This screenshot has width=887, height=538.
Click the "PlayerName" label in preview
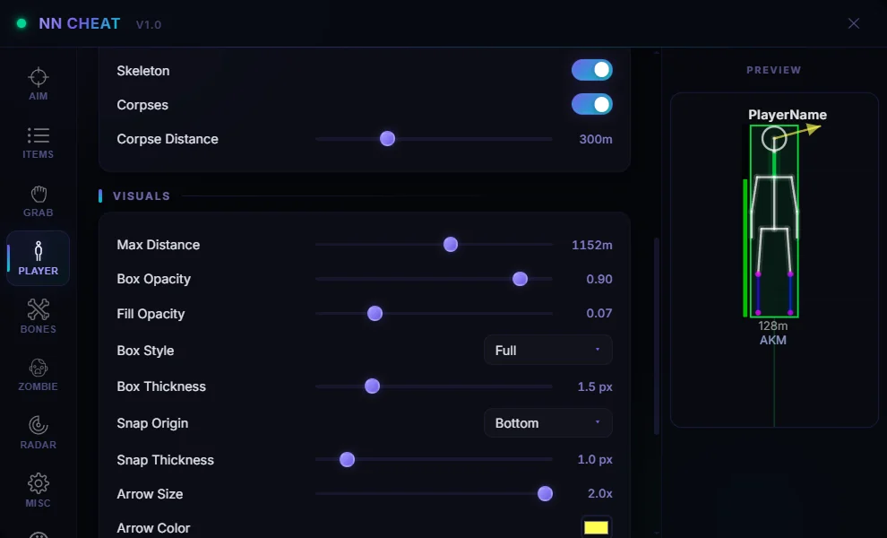[788, 115]
